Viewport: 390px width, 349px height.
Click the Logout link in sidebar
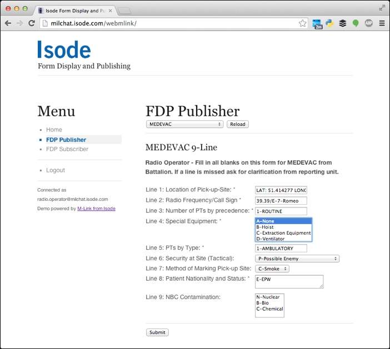[x=55, y=170]
